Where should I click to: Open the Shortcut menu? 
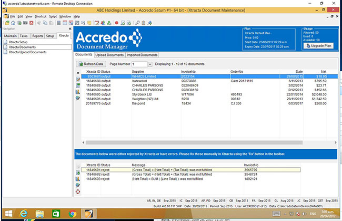tap(41, 16)
